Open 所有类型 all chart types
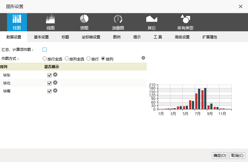 click(x=185, y=22)
